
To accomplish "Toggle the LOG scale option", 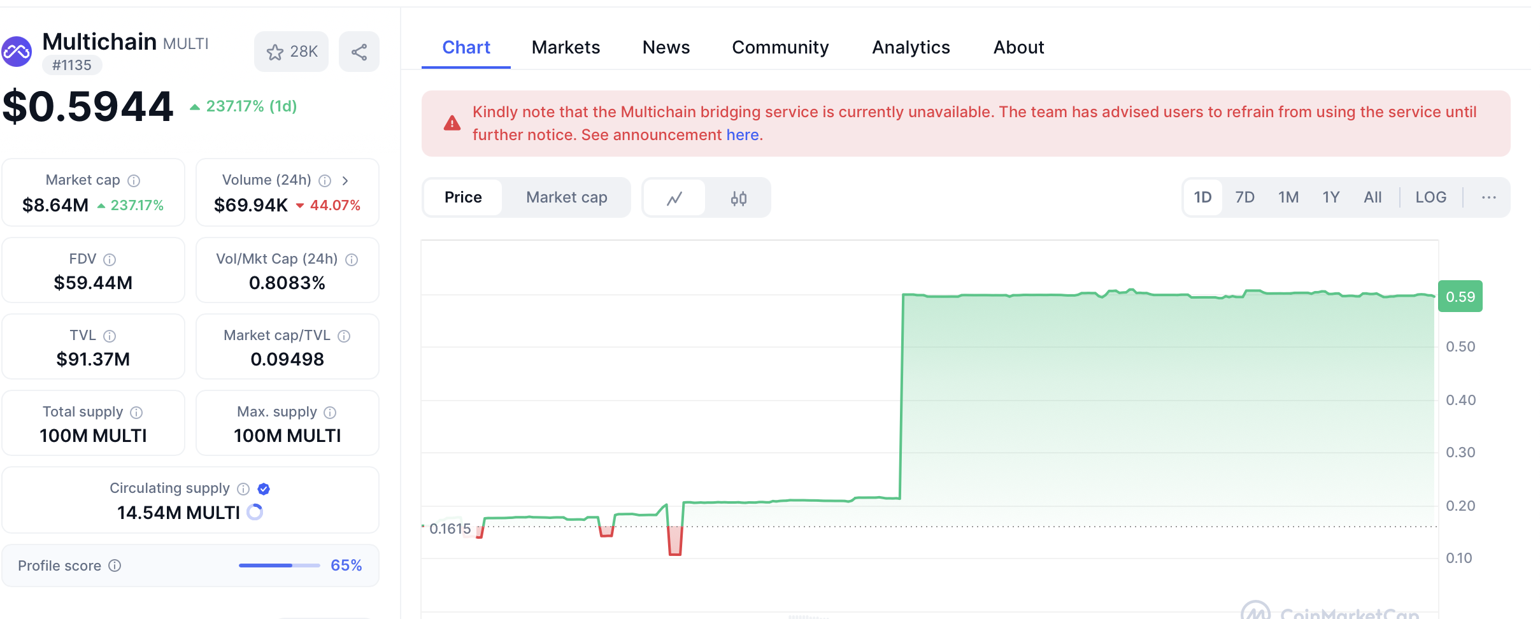I will [x=1430, y=197].
